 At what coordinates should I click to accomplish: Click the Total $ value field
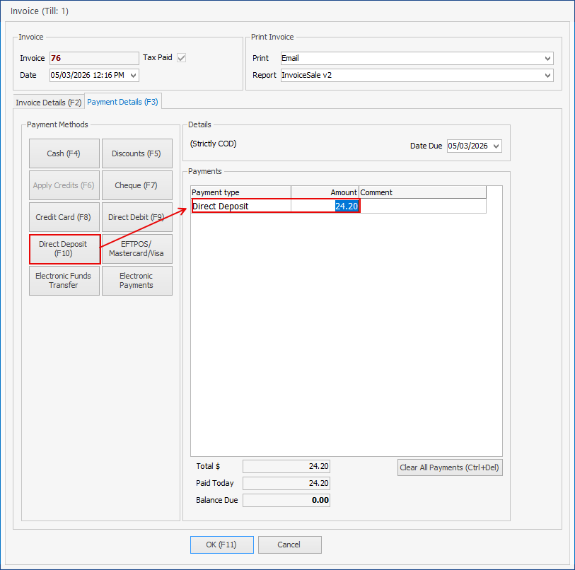click(x=286, y=467)
